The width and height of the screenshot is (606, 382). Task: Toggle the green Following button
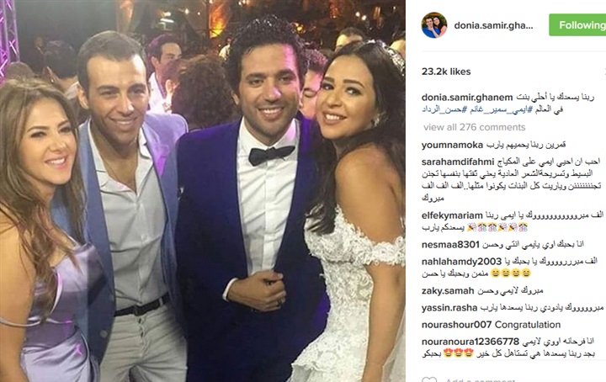(x=577, y=25)
